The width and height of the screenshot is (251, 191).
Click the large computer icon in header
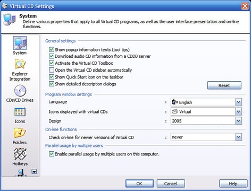[9, 20]
